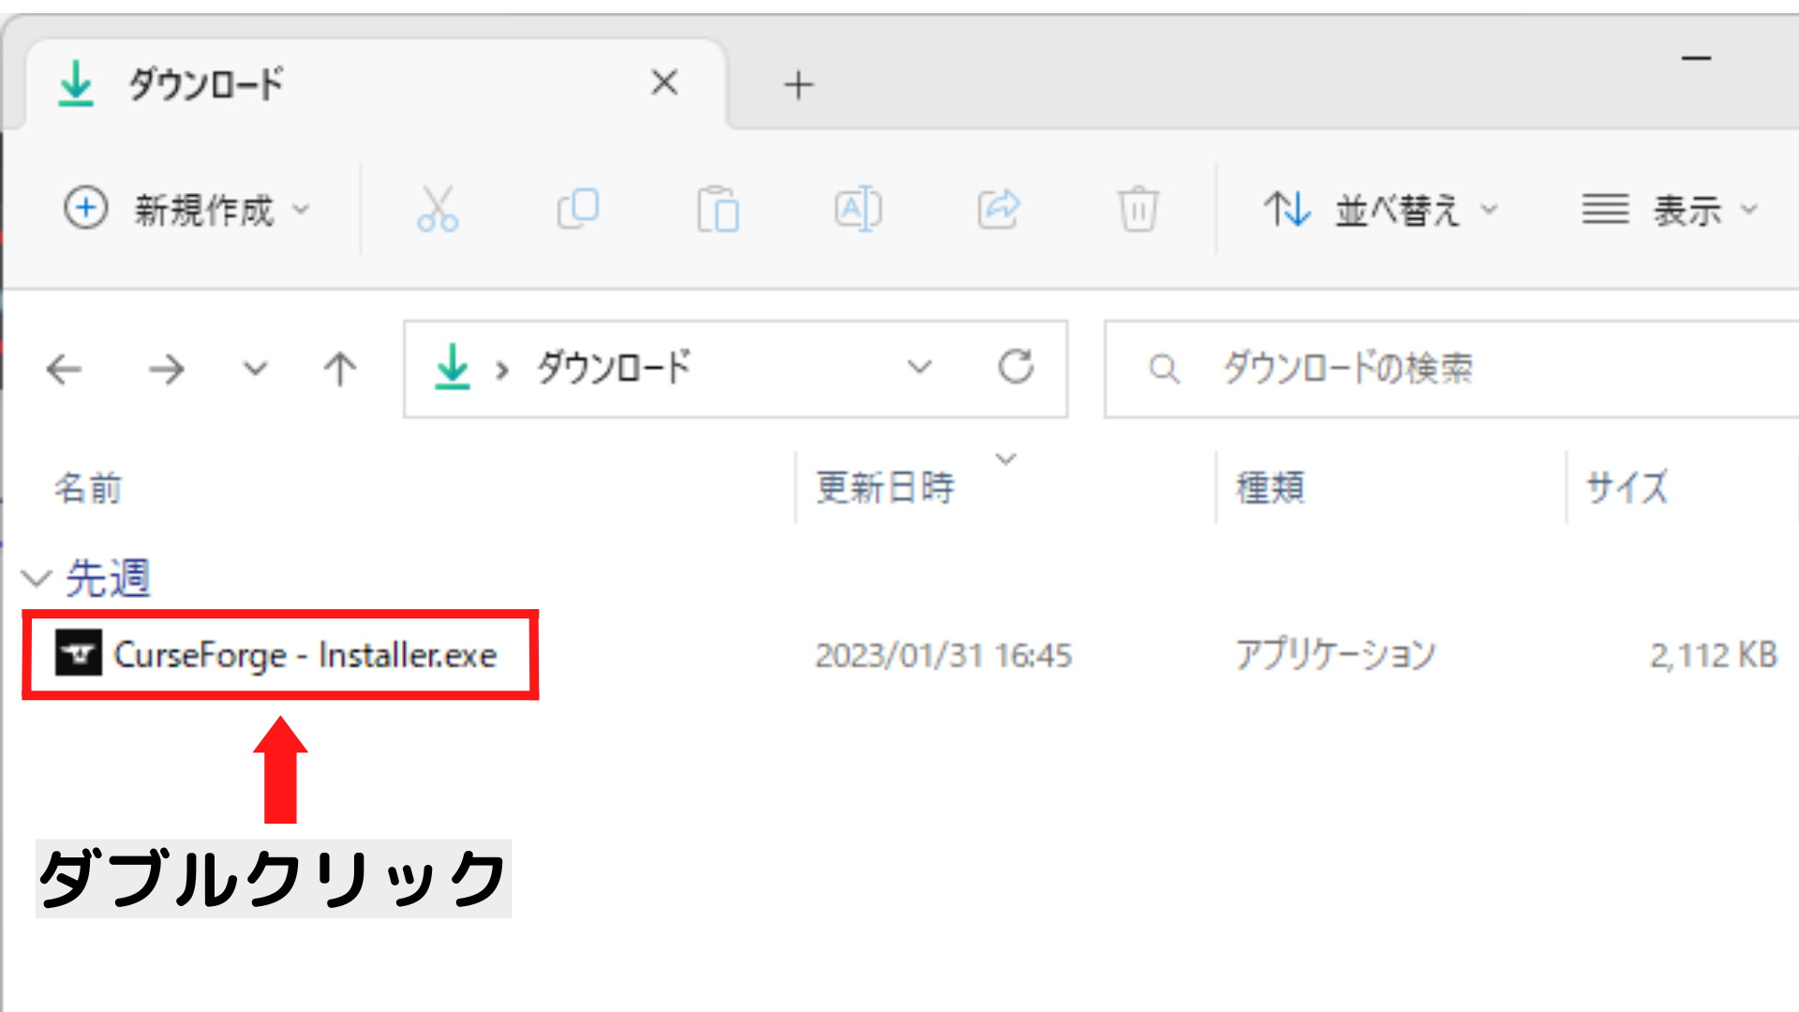
Task: Click the Share icon in toolbar
Action: [x=998, y=209]
